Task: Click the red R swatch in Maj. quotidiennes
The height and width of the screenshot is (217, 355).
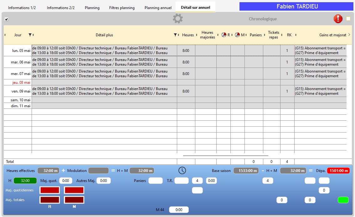Action: point(49,190)
